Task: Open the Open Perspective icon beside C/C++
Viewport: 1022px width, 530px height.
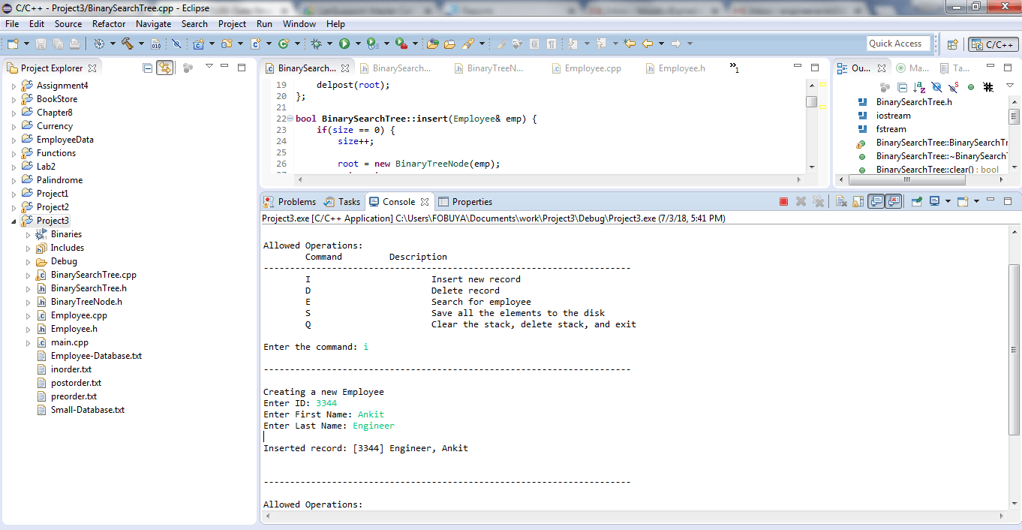Action: tap(952, 44)
